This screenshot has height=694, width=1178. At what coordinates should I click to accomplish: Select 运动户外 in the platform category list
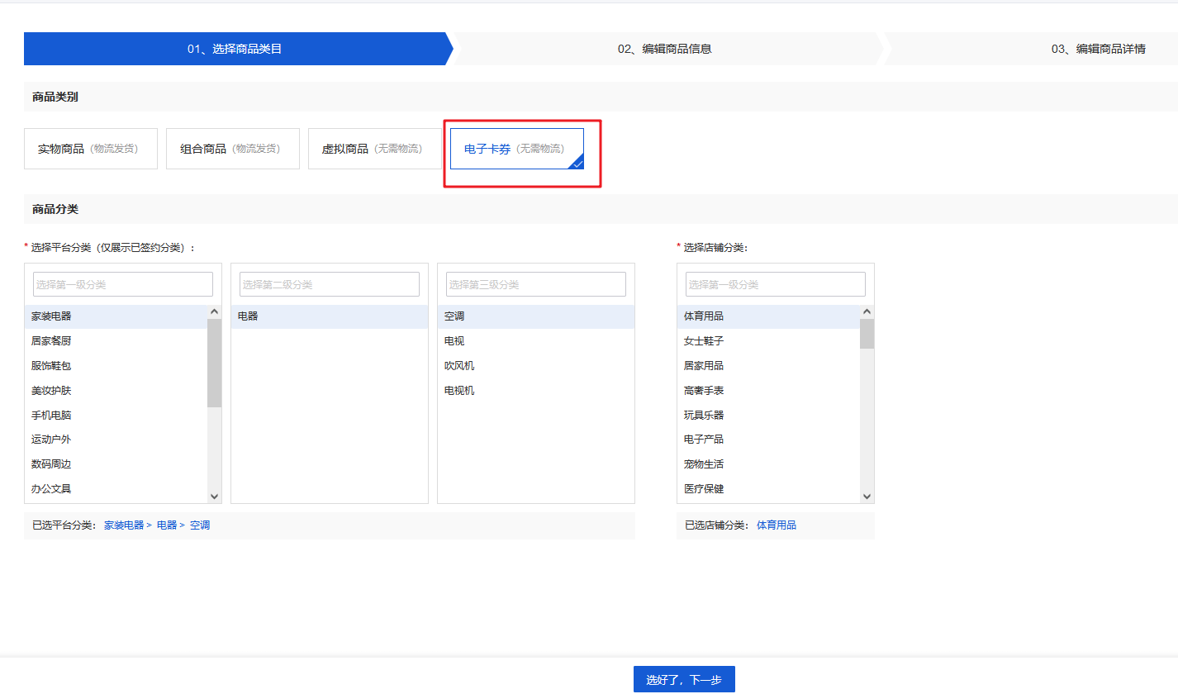pos(116,440)
